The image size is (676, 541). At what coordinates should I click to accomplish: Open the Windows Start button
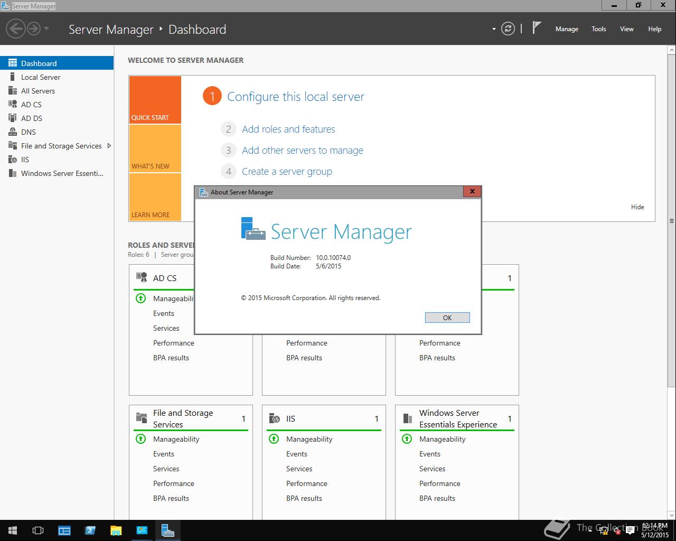pos(13,530)
